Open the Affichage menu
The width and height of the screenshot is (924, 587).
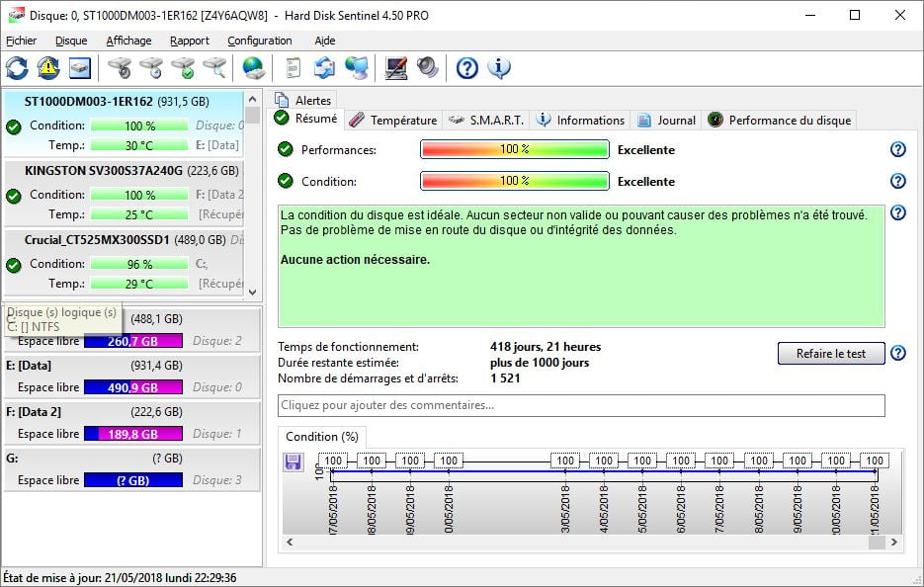tap(128, 41)
